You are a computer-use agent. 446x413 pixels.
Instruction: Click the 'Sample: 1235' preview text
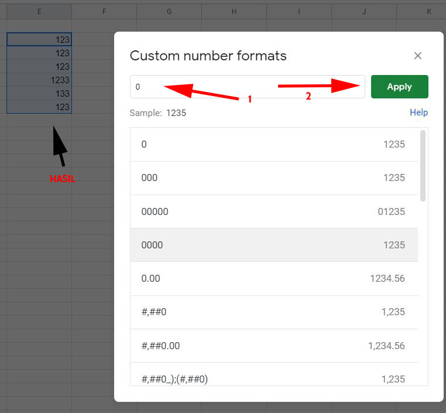coord(158,113)
